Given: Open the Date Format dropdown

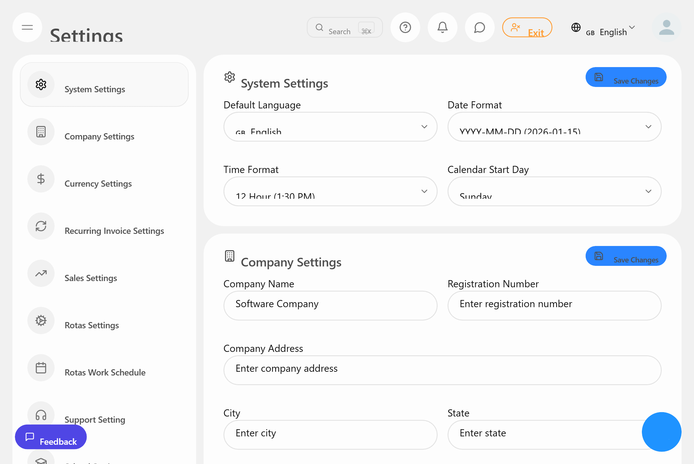Looking at the screenshot, I should pos(648,127).
